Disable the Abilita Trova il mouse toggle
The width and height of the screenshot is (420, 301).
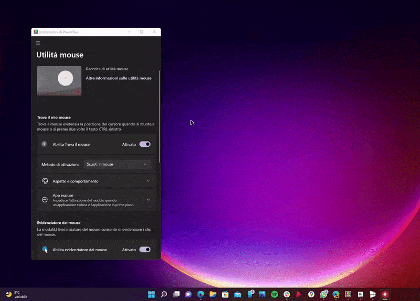[145, 144]
